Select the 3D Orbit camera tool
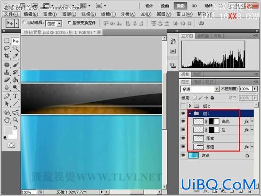 [16, 113]
